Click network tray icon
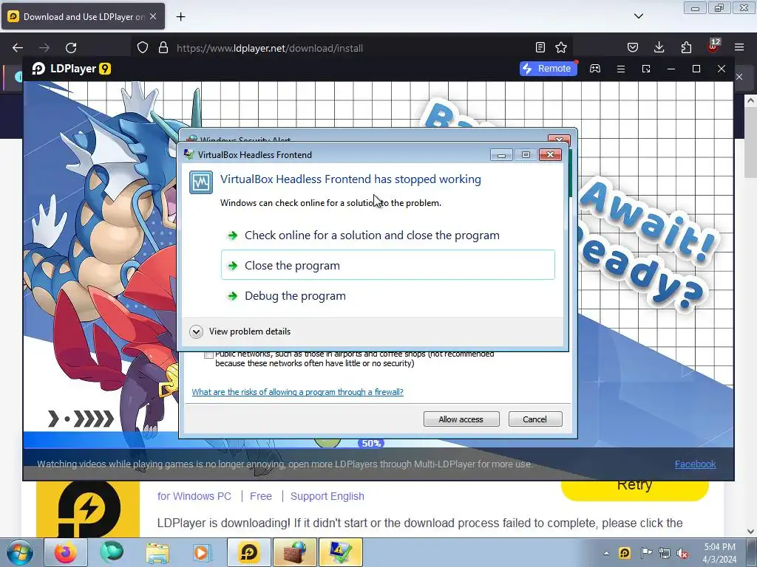The width and height of the screenshot is (757, 567). tap(665, 553)
